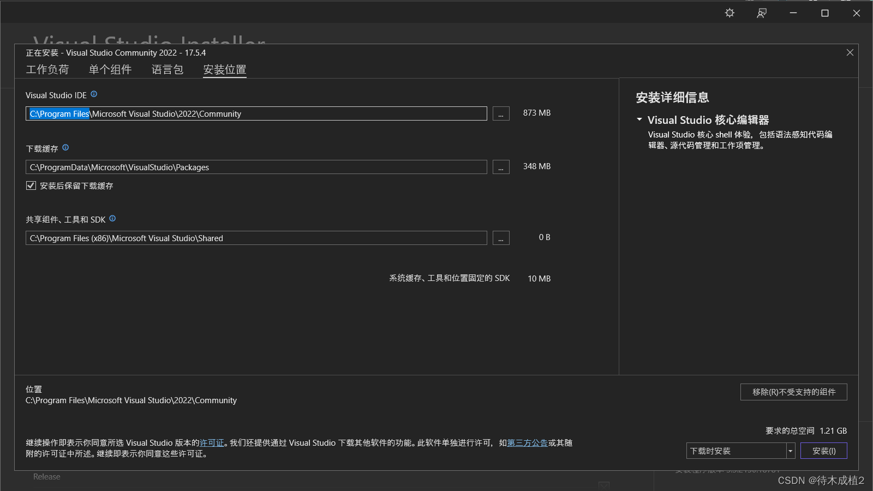Select the 安装位置 tab

(225, 70)
